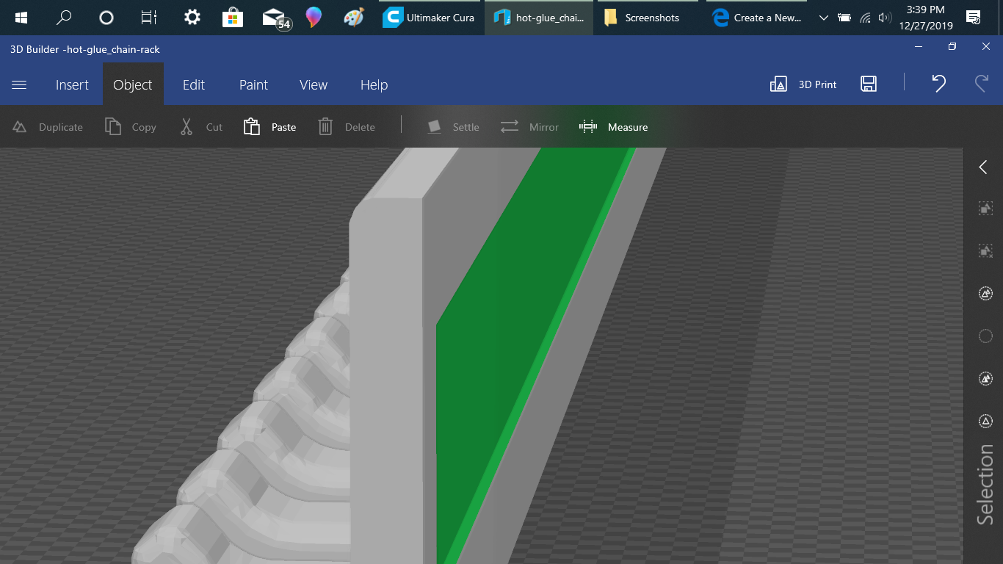Viewport: 1003px width, 564px height.
Task: Open Microsoft Store from the taskbar
Action: [233, 18]
